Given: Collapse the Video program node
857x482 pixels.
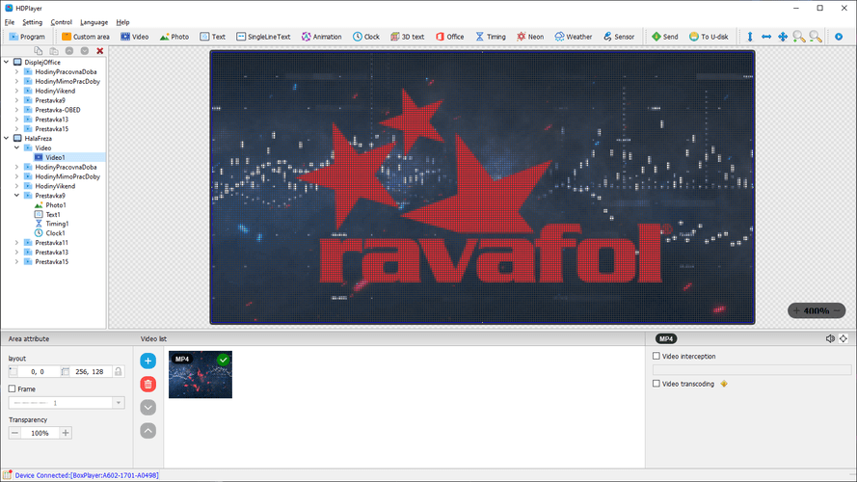Looking at the screenshot, I should point(16,147).
